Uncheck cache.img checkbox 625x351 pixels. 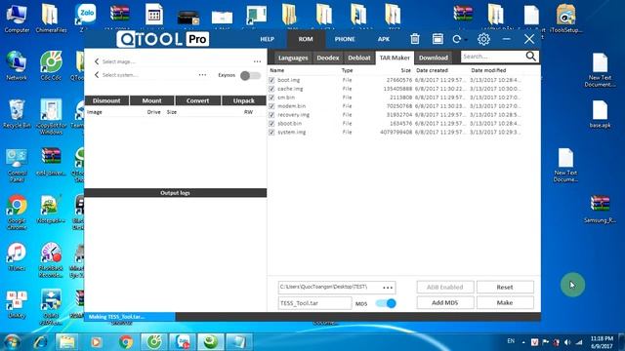pyautogui.click(x=271, y=89)
